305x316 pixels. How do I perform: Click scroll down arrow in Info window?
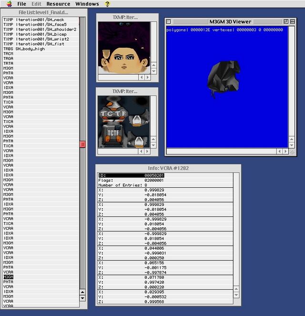tap(237, 296)
